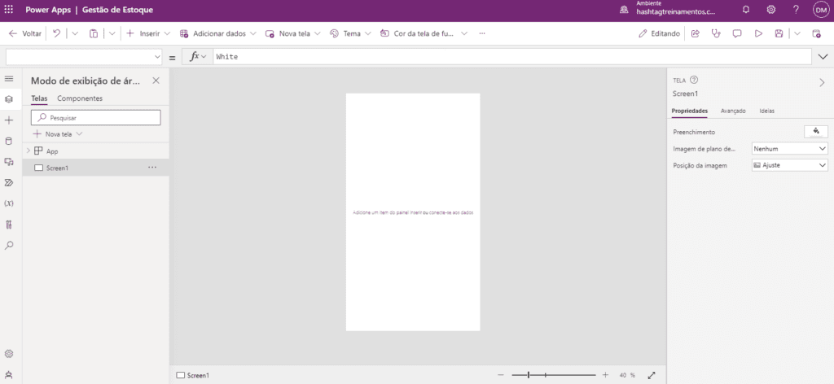The height and width of the screenshot is (384, 834).
Task: Click the formula bar input showing White
Action: pyautogui.click(x=512, y=57)
